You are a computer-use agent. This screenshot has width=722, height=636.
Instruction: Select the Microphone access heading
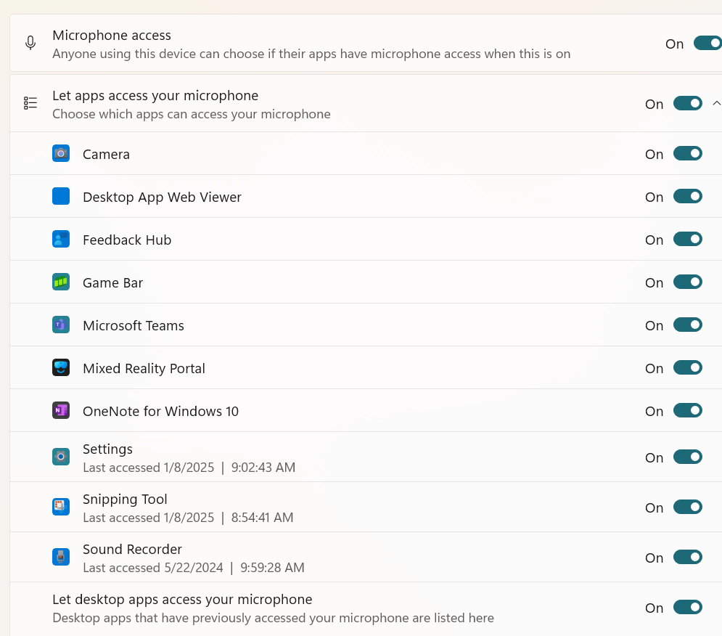[112, 35]
